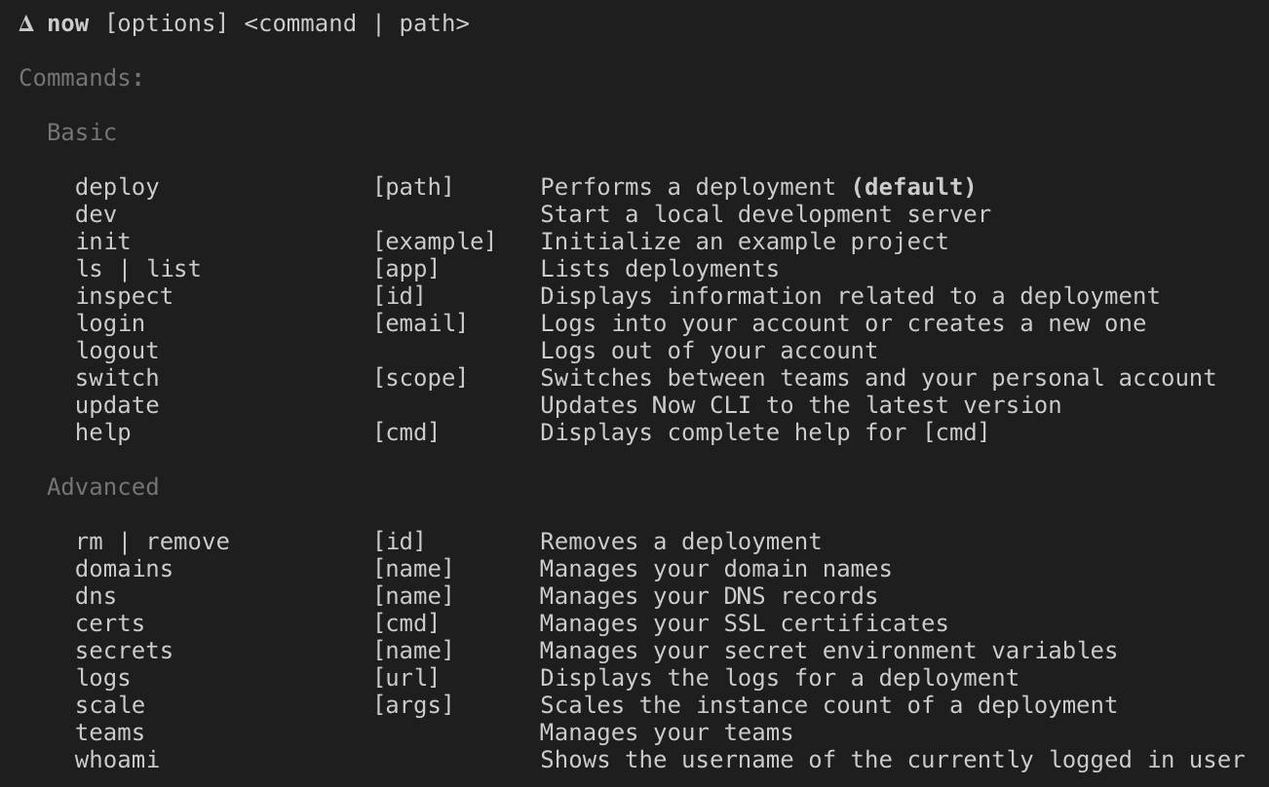Click the 'logs' command name
Image resolution: width=1269 pixels, height=787 pixels.
(x=102, y=678)
